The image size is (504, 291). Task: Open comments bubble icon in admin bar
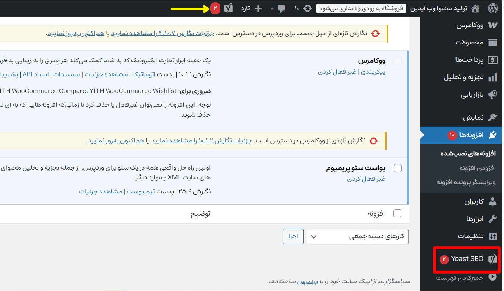(281, 9)
